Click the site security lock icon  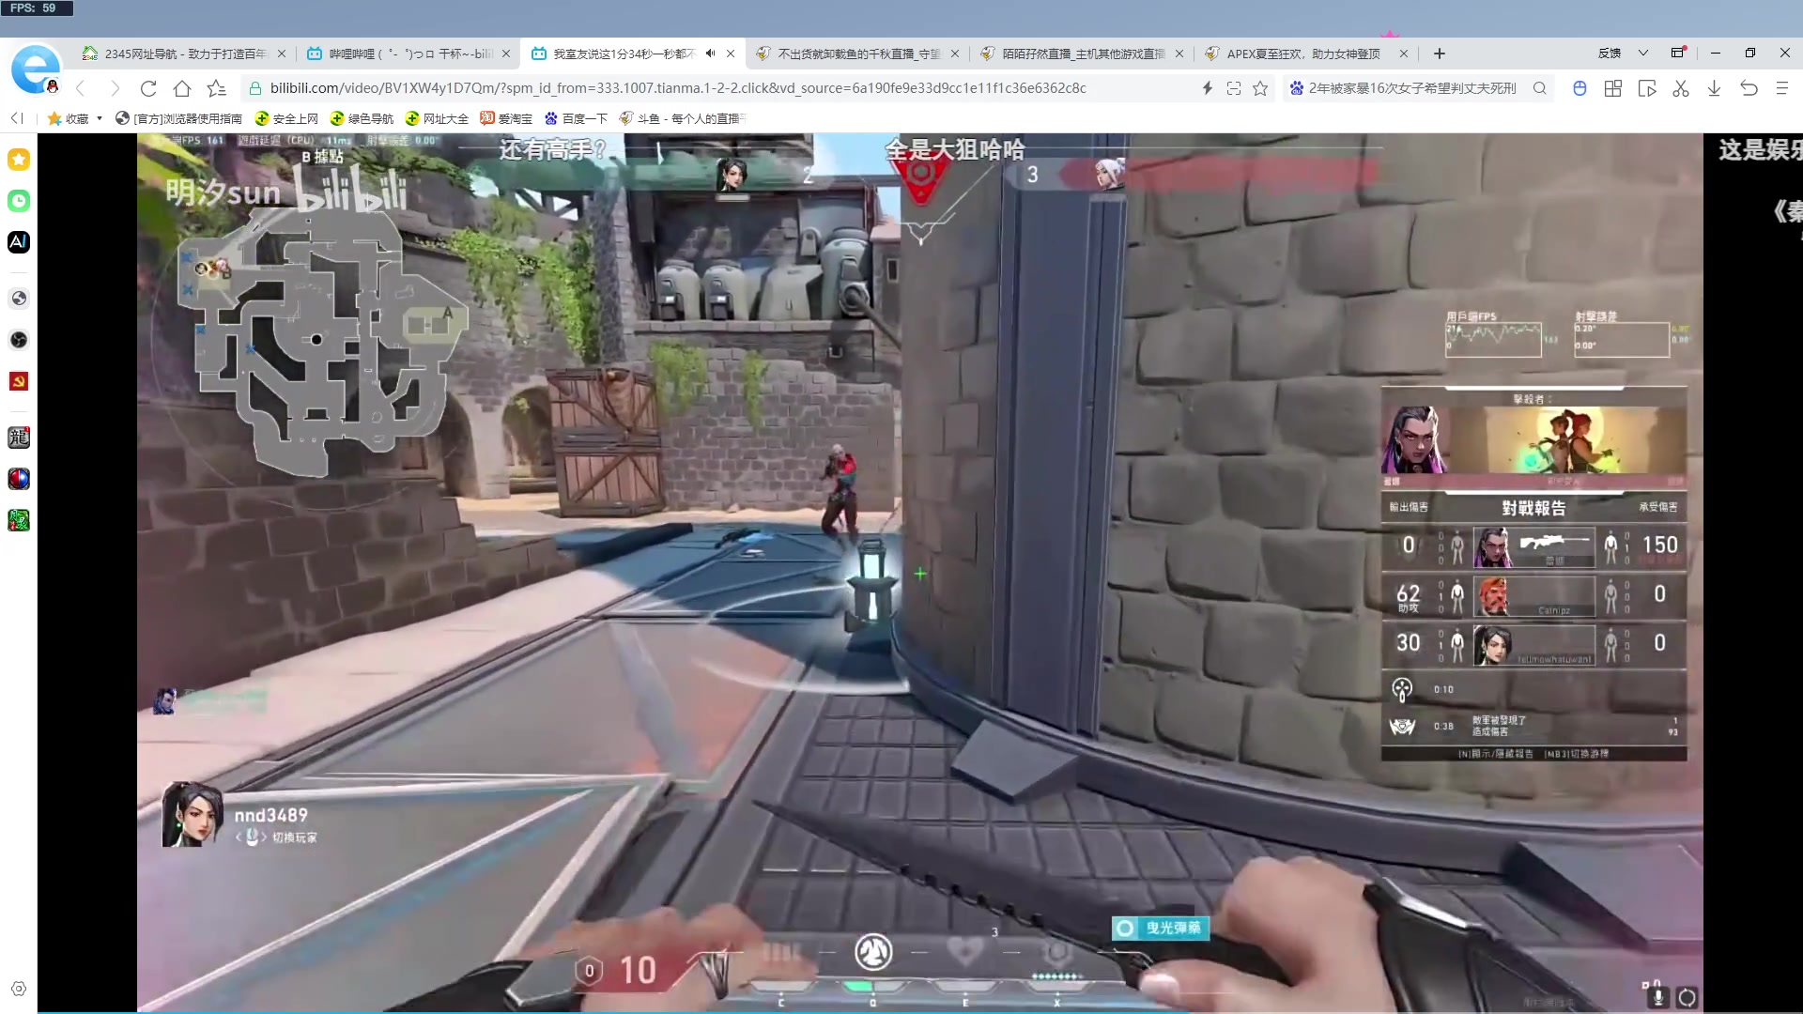pos(254,88)
